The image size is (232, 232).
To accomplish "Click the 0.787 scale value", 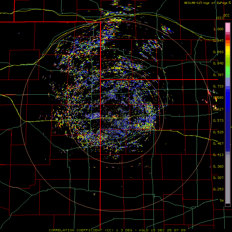I will [218, 75].
